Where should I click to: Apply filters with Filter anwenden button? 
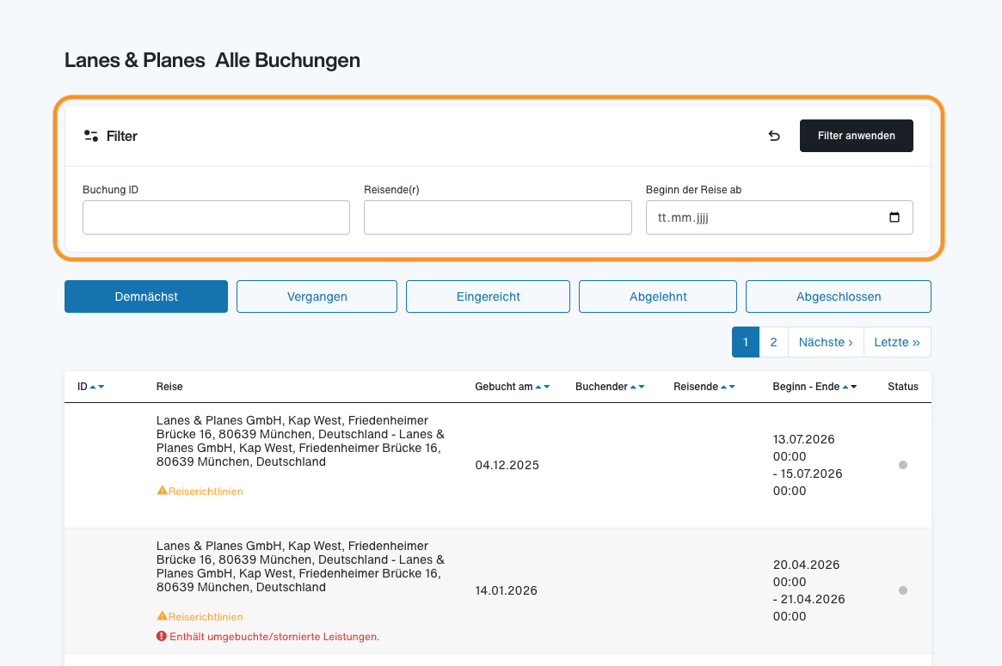click(x=857, y=136)
